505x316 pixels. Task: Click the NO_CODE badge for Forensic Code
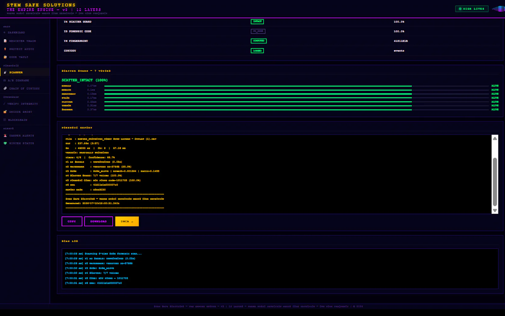258,31
